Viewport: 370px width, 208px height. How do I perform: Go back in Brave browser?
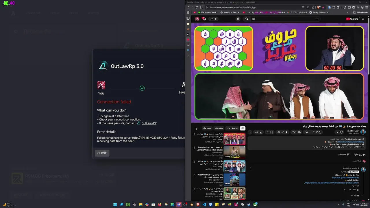pos(188,7)
